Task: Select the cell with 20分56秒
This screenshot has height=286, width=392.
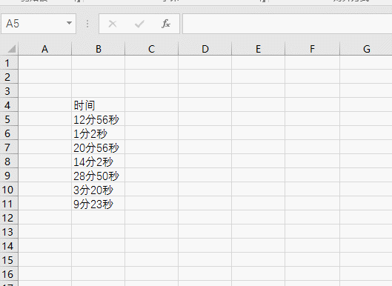Action: coord(98,147)
